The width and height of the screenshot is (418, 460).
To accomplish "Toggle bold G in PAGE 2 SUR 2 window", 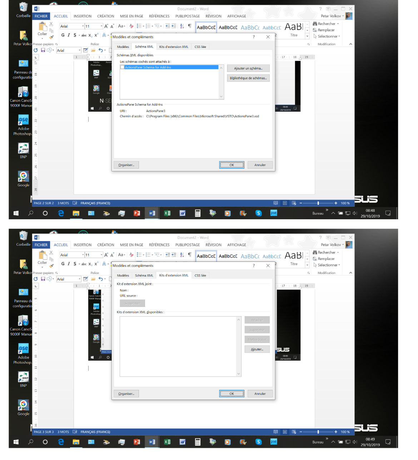I will (63, 35).
